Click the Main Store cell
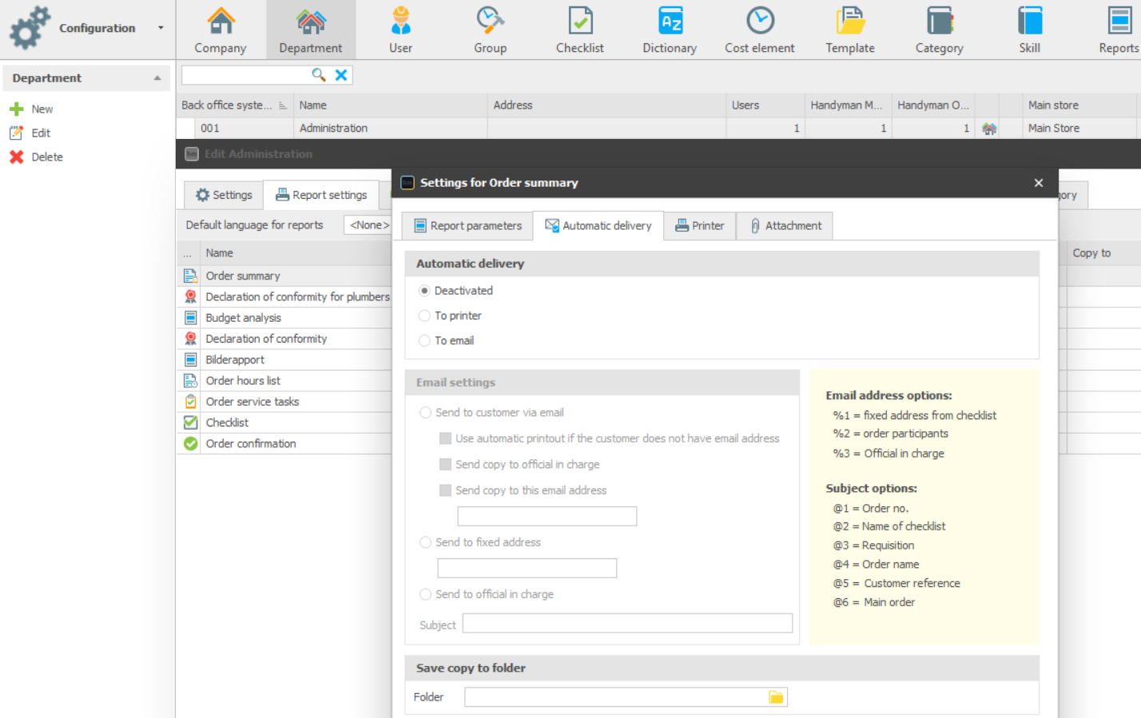The height and width of the screenshot is (718, 1141). pyautogui.click(x=1079, y=129)
